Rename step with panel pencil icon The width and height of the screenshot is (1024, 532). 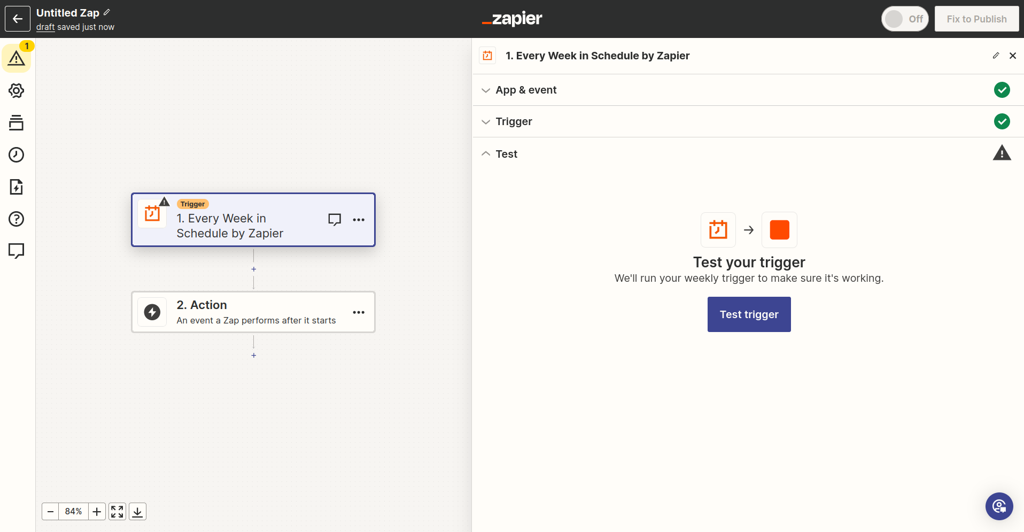coord(996,56)
